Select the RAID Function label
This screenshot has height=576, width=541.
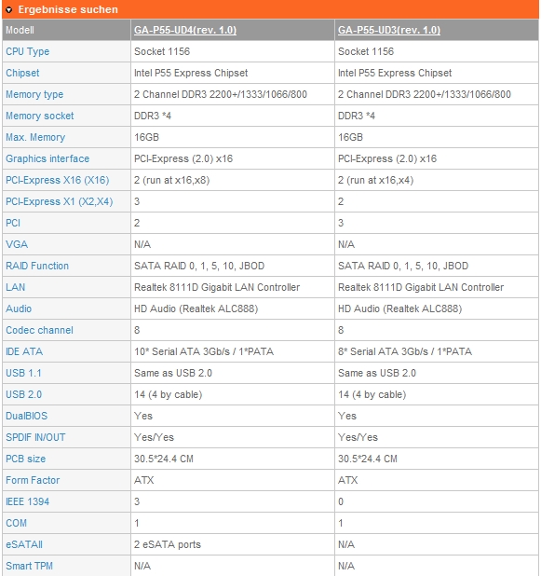tap(37, 266)
